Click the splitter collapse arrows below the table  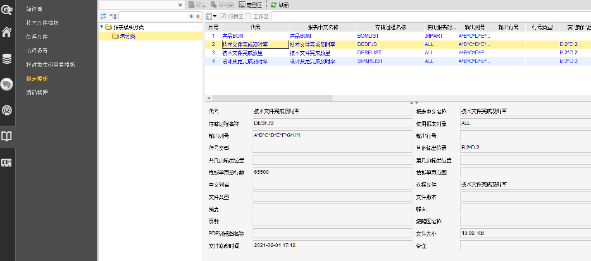414,102
